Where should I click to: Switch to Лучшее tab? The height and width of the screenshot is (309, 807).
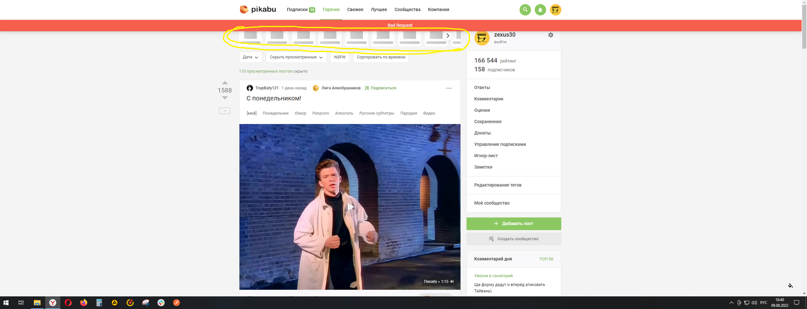point(379,9)
